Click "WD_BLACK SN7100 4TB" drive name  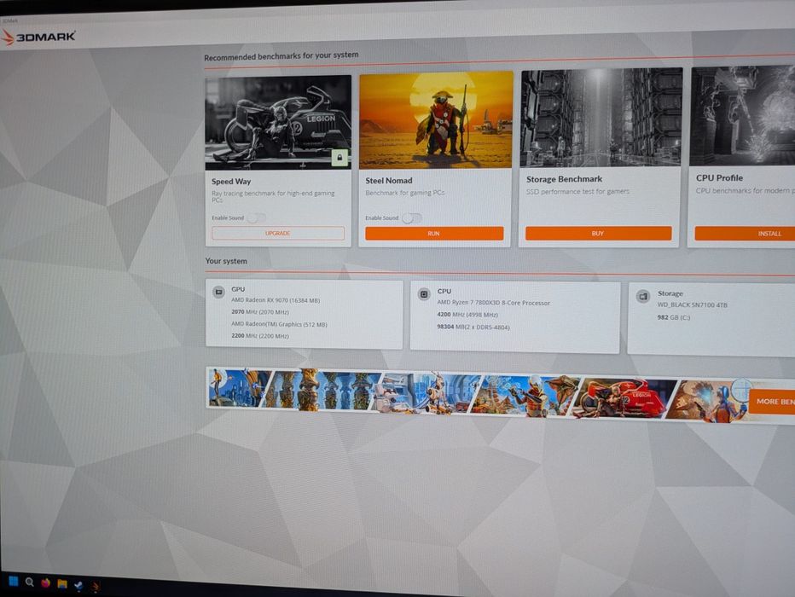click(693, 305)
